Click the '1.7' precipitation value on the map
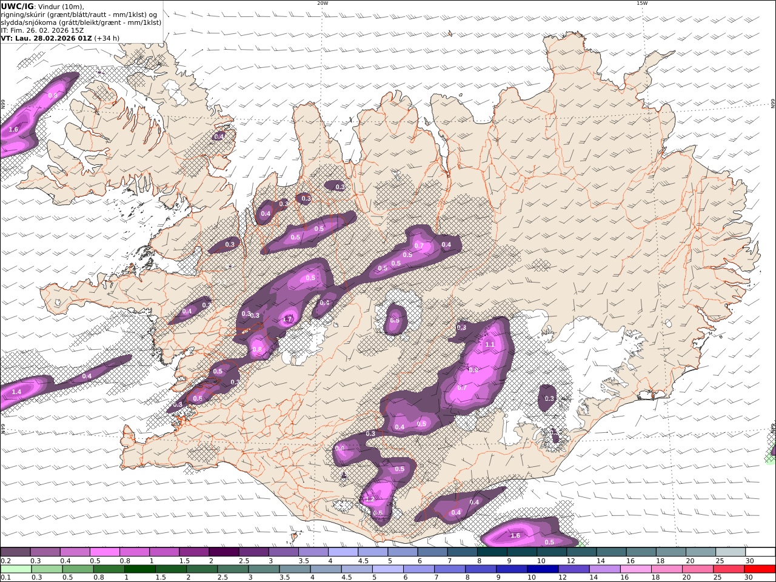 click(288, 319)
